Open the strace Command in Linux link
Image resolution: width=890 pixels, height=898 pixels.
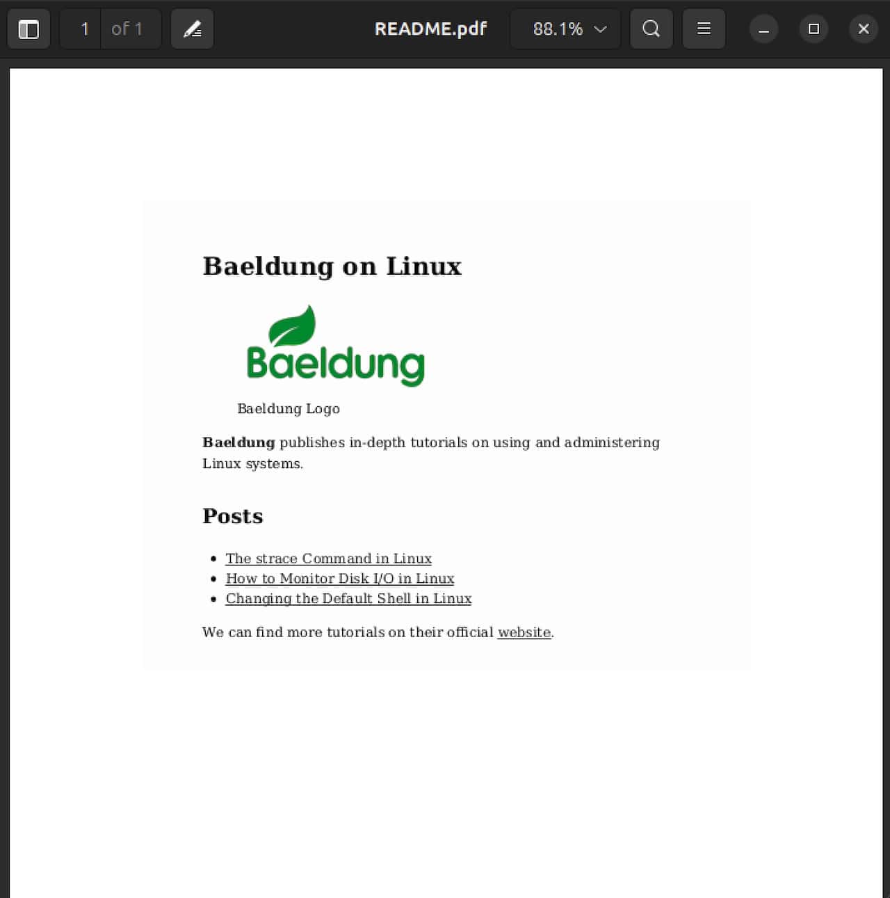coord(329,559)
